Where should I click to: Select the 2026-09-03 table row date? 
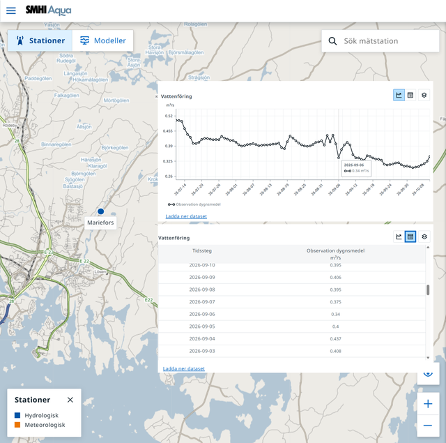click(x=202, y=351)
